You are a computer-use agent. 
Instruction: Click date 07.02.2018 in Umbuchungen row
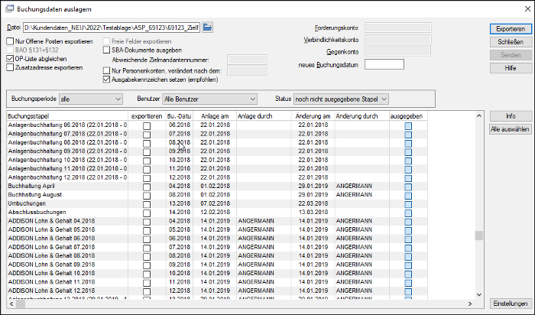[215, 203]
